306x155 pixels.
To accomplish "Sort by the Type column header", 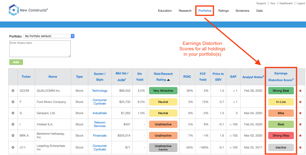I will point(79,77).
